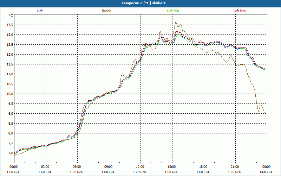Click the 13,5 y-axis value
The image size is (281, 176).
(x=10, y=25)
